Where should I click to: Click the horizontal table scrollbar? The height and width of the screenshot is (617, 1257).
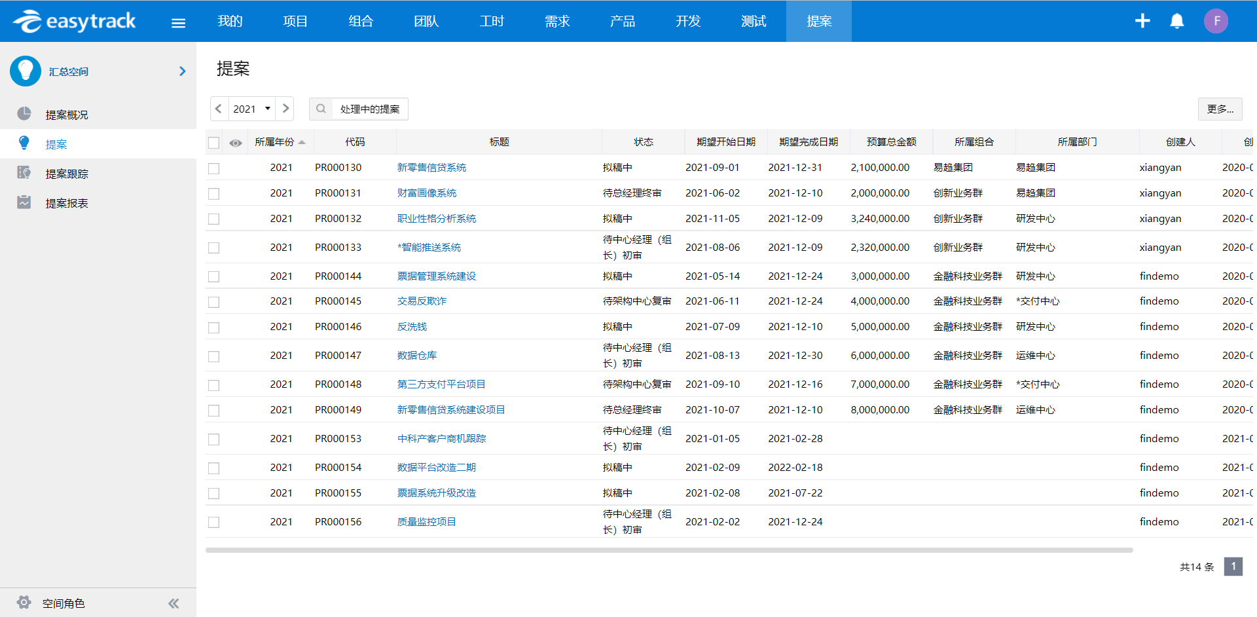point(669,550)
